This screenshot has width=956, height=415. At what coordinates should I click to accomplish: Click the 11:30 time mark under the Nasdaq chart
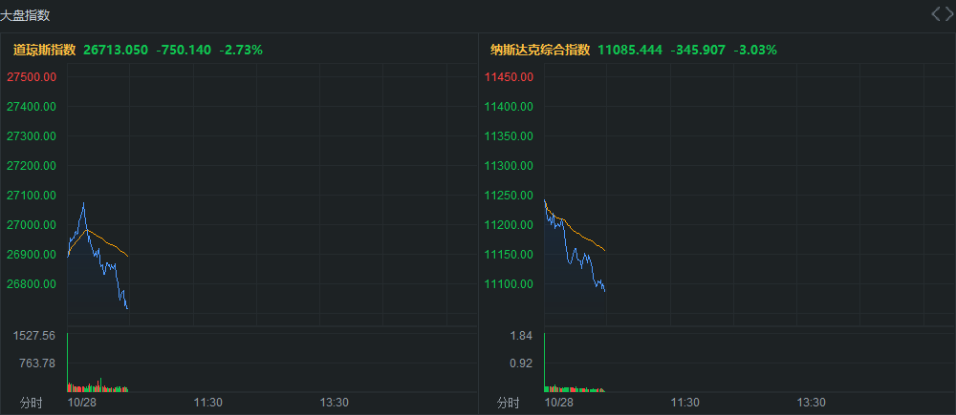[x=685, y=403]
